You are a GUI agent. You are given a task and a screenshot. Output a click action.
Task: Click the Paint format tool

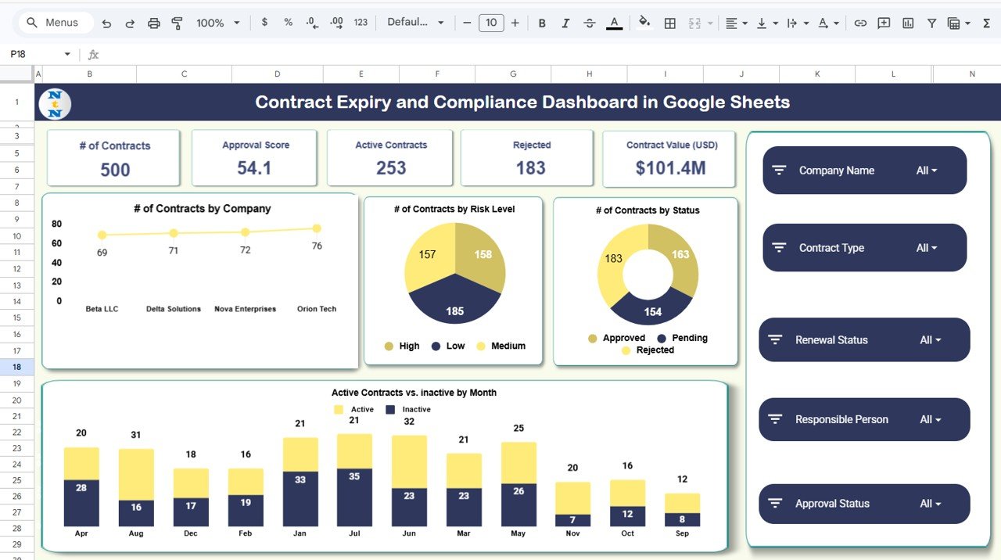[x=177, y=22]
